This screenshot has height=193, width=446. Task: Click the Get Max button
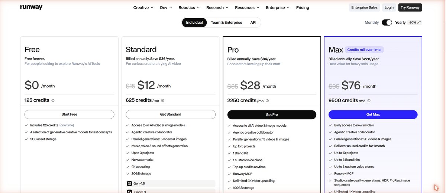coord(373,114)
